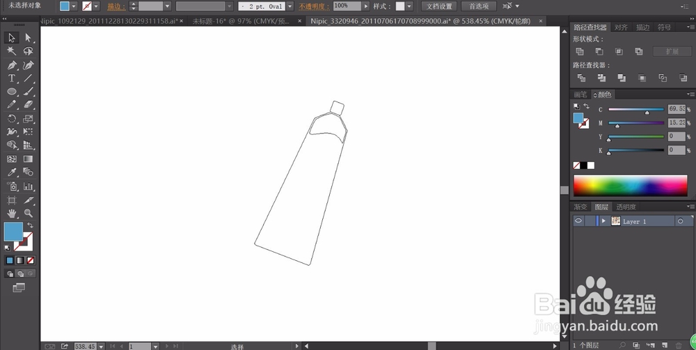Open the opacity 100% slider arrow

click(x=366, y=6)
